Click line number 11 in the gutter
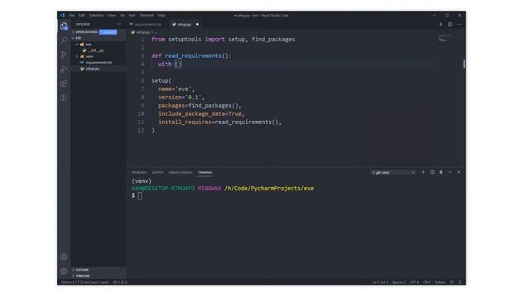The width and height of the screenshot is (530, 298). pyautogui.click(x=141, y=122)
